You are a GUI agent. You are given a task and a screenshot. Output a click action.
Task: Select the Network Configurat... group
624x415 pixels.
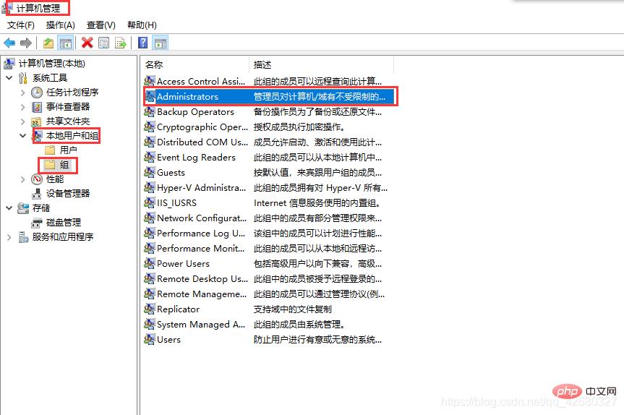(202, 218)
